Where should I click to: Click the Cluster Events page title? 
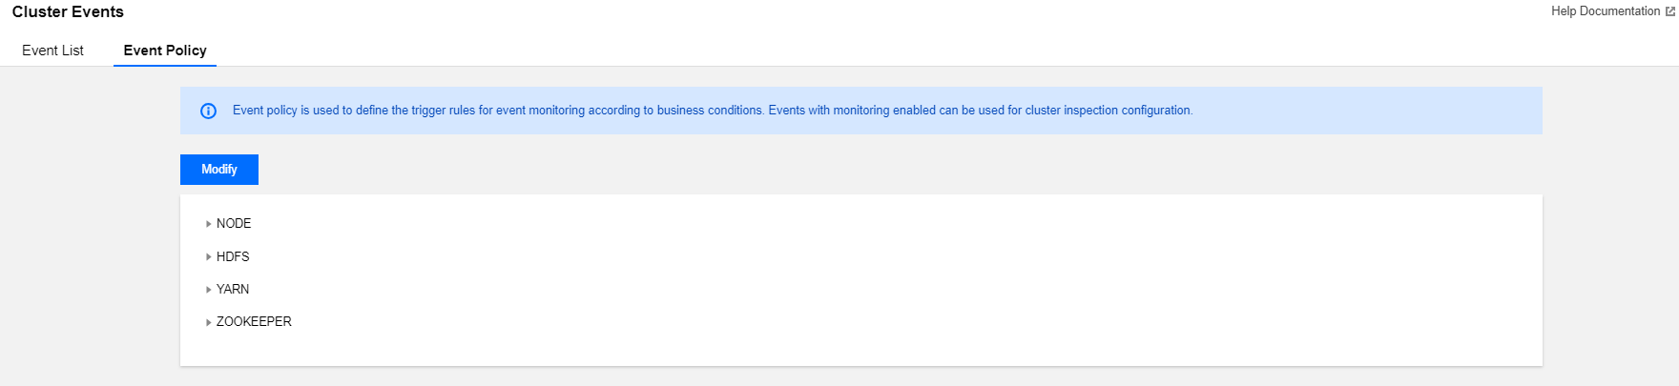(68, 12)
